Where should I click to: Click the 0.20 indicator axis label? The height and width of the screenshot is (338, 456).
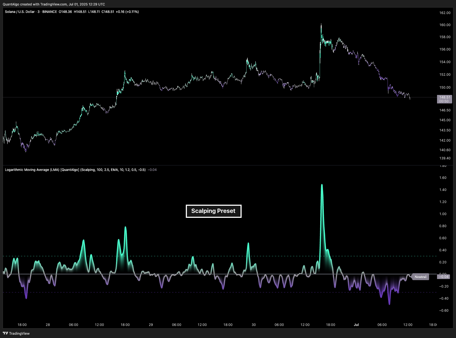(x=443, y=262)
